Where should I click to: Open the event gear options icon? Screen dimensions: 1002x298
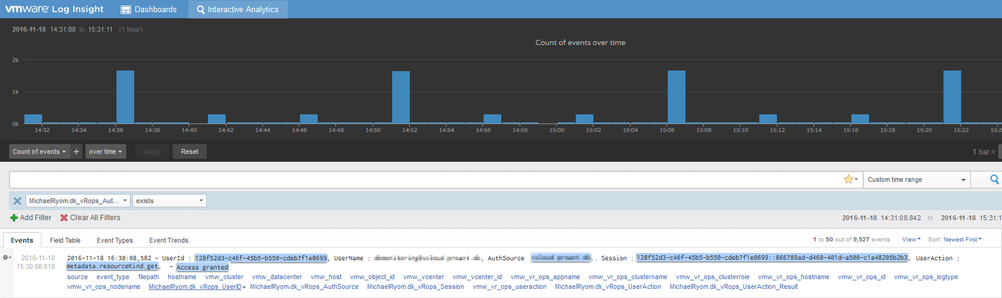point(7,258)
